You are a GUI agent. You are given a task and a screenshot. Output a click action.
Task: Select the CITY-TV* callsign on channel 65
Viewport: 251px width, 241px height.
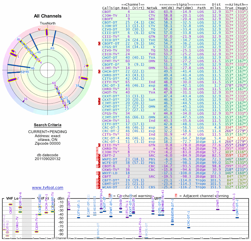111,82
